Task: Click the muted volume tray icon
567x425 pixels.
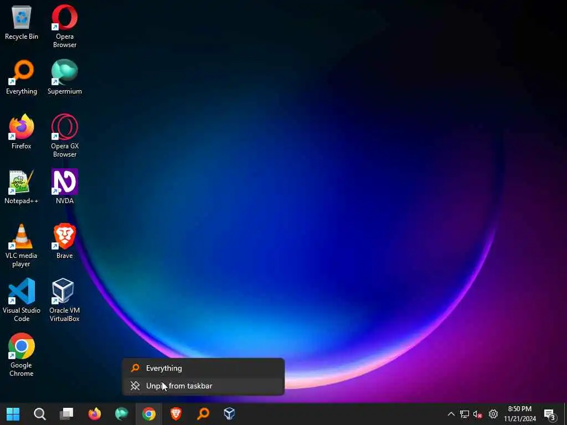Action: click(x=478, y=414)
